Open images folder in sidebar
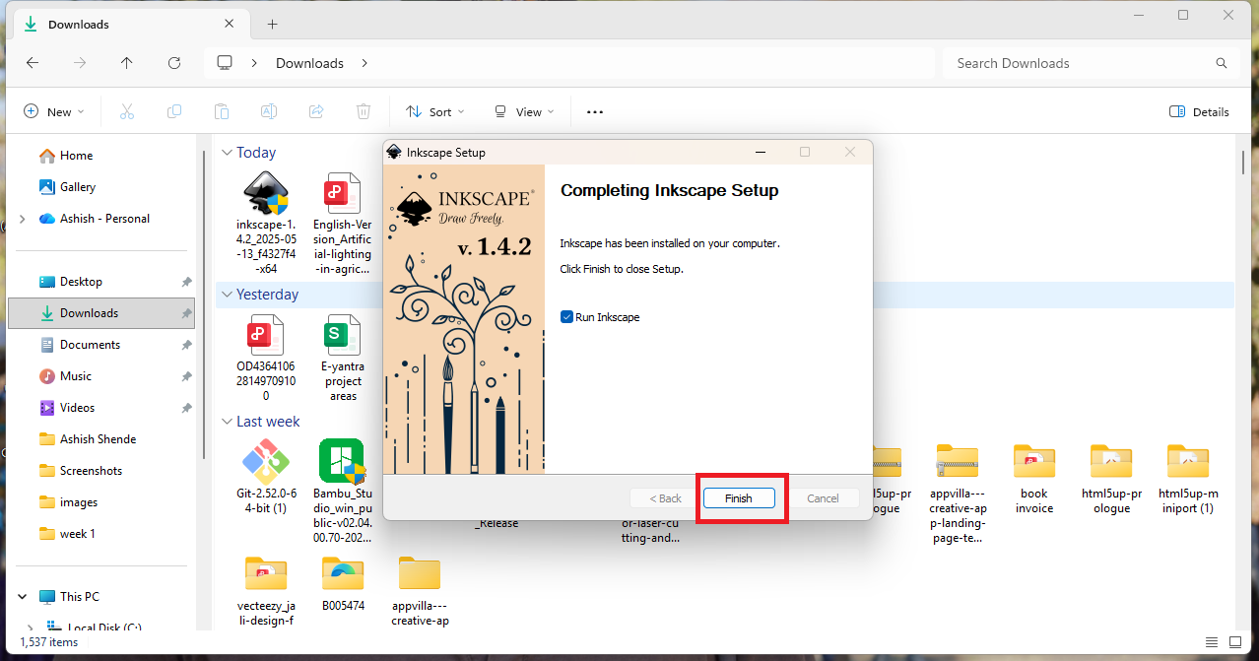 [x=78, y=502]
